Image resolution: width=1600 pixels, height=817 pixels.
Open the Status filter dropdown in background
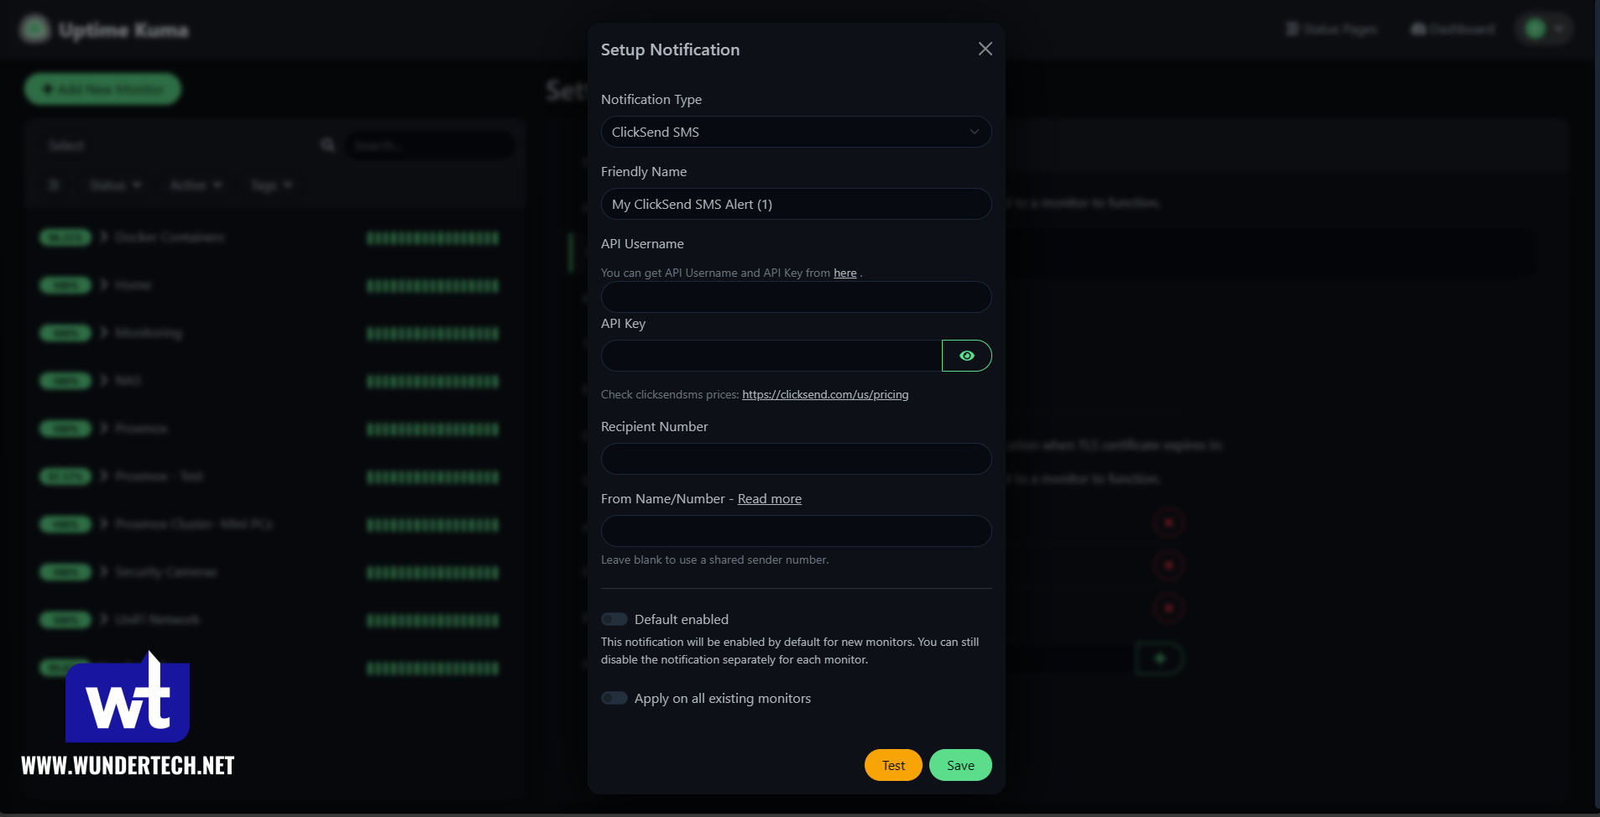116,185
